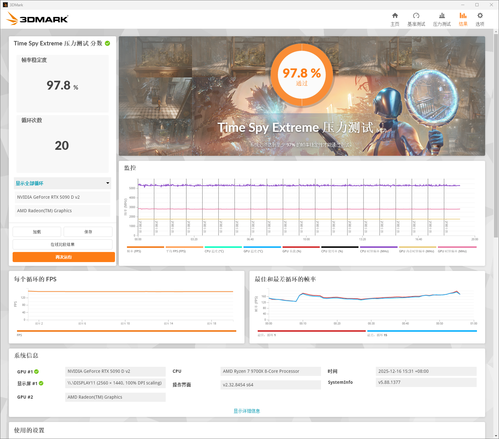Click the 保存 save button
This screenshot has width=499, height=439.
click(x=88, y=232)
